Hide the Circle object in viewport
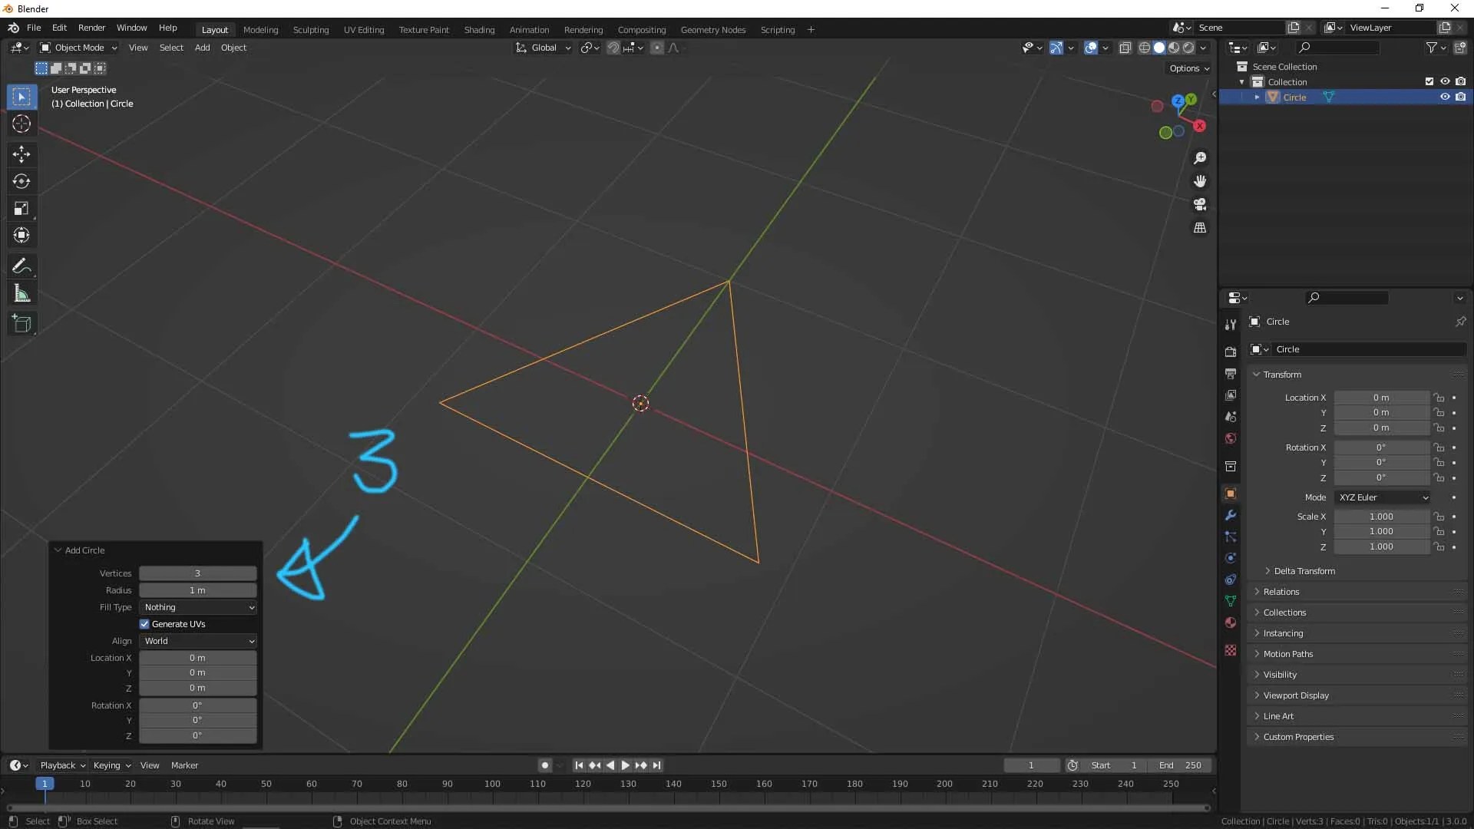Screen dimensions: 1474x829 (x=1446, y=97)
